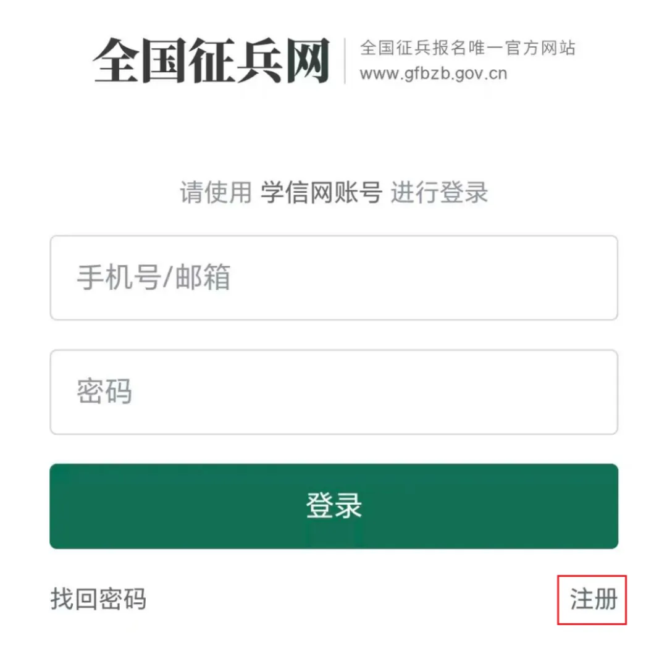Open the 注册 registration link

594,599
